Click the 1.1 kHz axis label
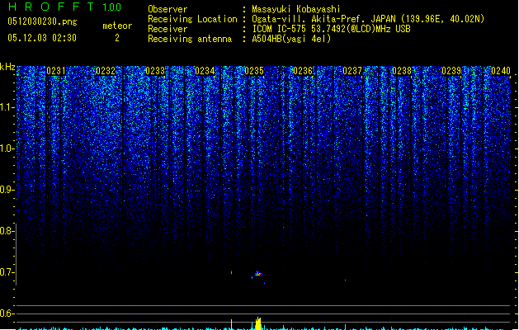 [x=7, y=107]
